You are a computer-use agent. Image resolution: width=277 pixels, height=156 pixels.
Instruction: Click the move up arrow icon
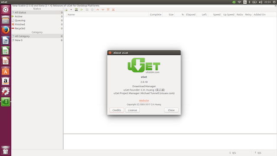pos(98,10)
